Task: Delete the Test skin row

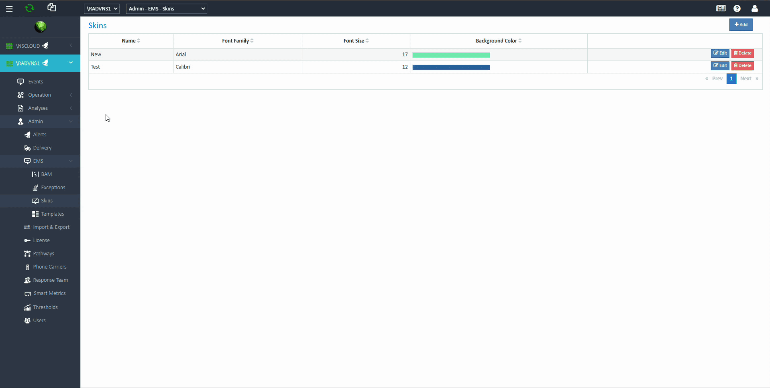Action: [742, 66]
